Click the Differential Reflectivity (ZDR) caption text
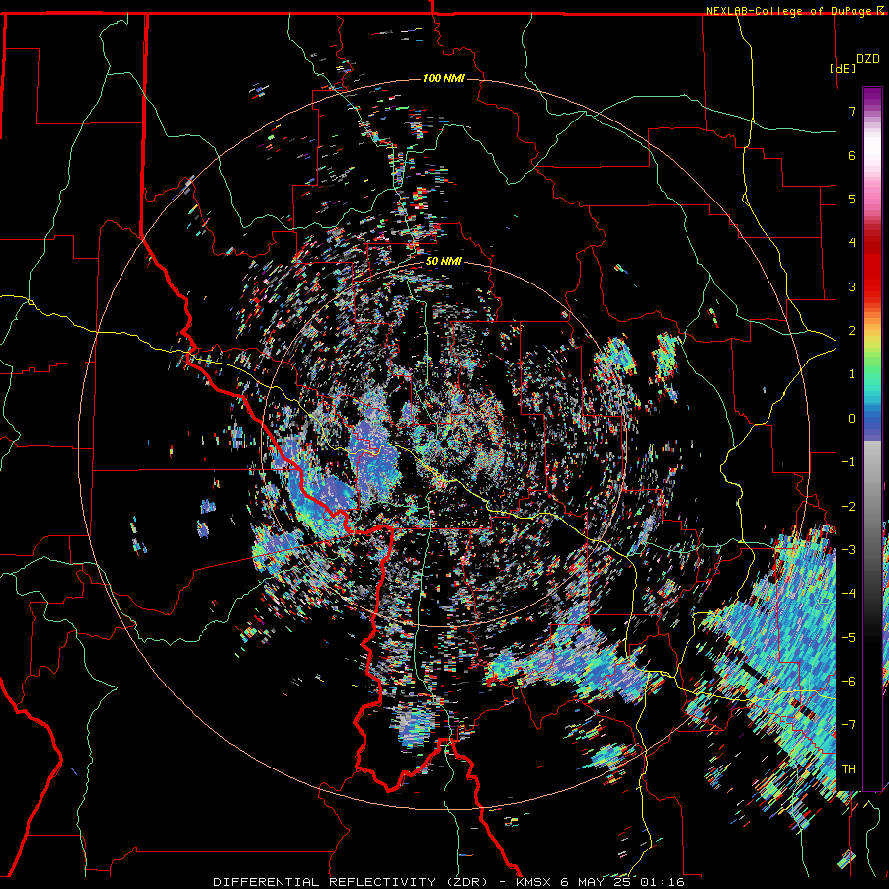The width and height of the screenshot is (889, 889). 351,882
